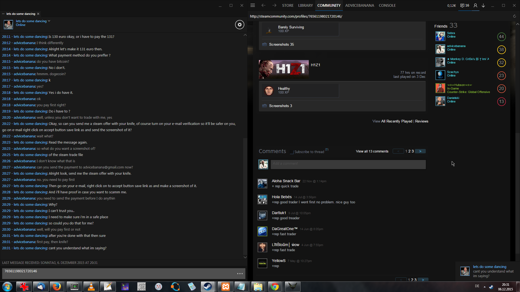520x292 pixels.
Task: Close the lets do some dancing chat tab
Action: point(38,14)
